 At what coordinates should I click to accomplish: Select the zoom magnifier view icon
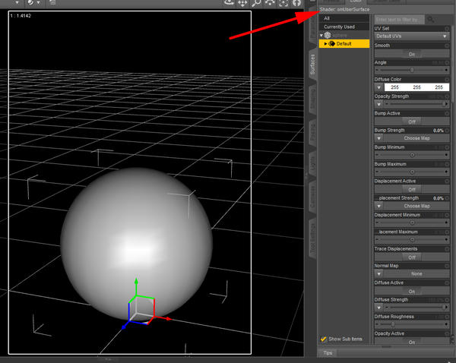click(x=256, y=3)
